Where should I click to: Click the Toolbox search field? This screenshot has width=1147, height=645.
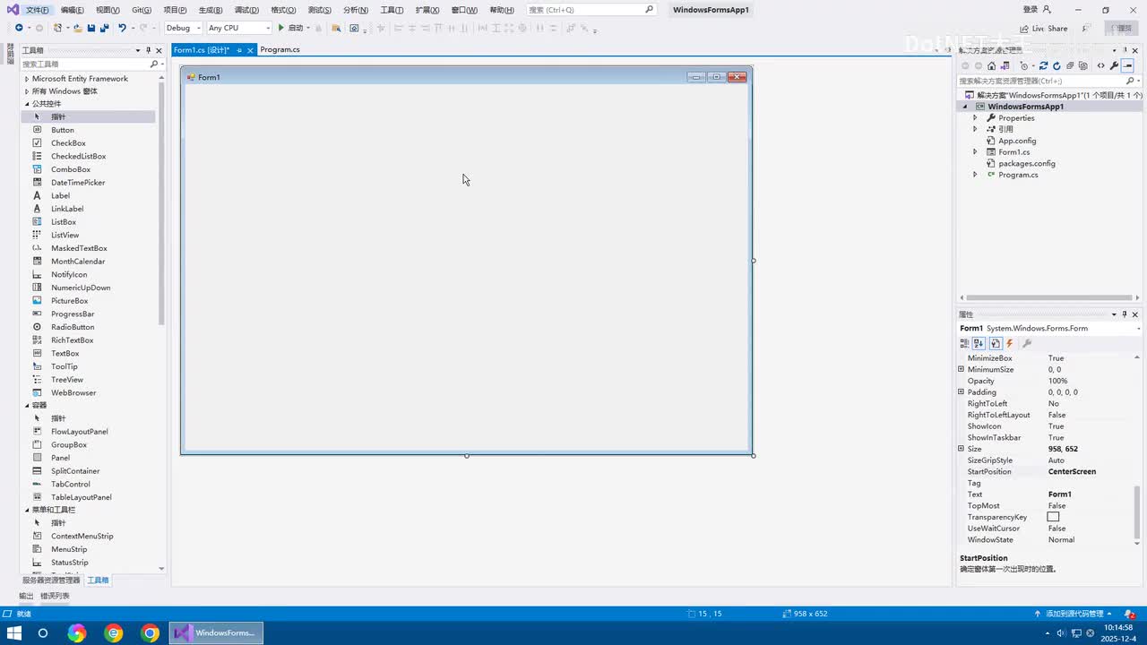pos(92,64)
